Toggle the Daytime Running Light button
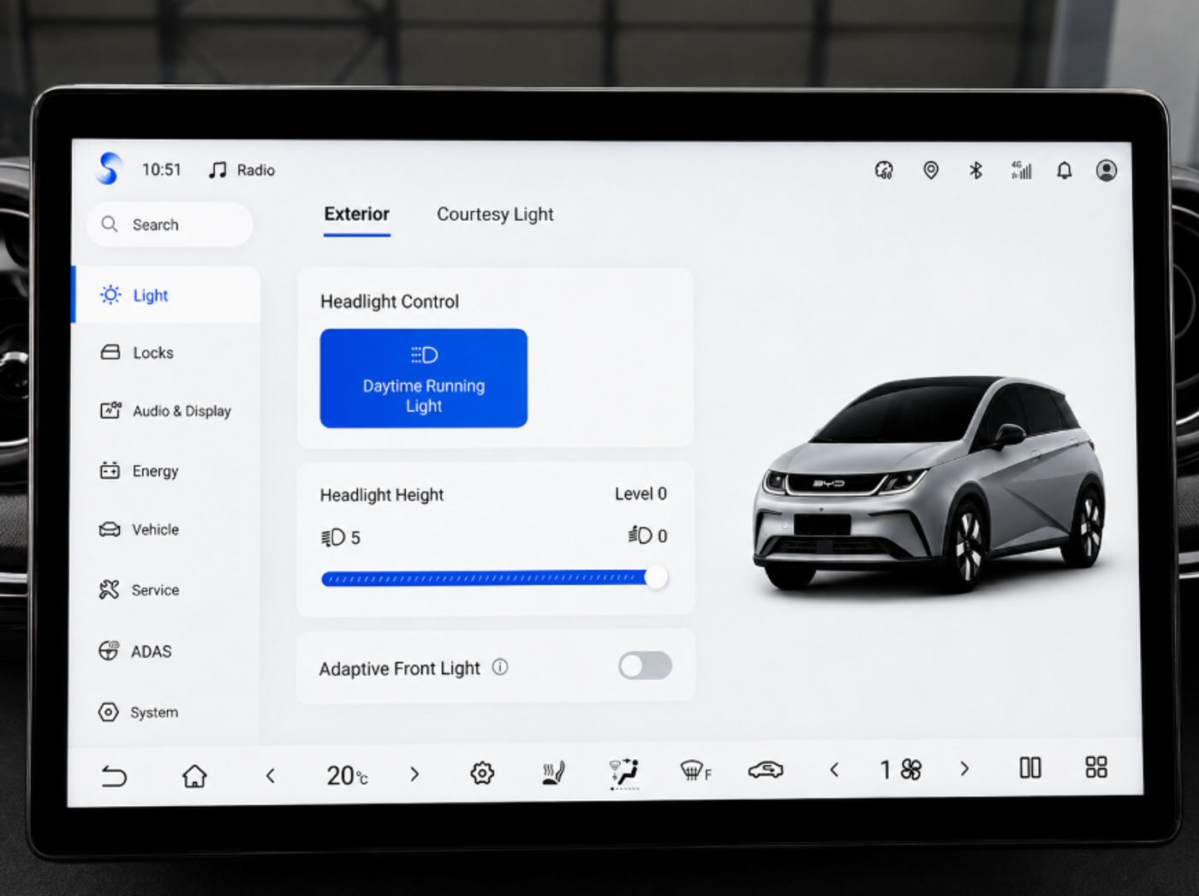1199x896 pixels. 424,378
